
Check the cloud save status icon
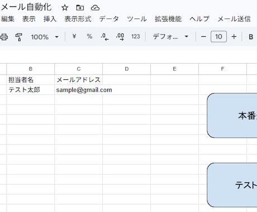[x=95, y=8]
